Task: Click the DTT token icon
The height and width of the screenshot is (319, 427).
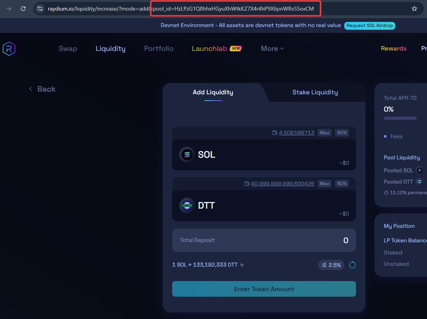Action: tap(187, 205)
